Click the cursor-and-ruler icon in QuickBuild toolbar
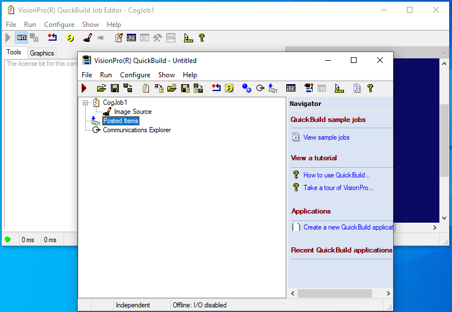Image resolution: width=452 pixels, height=312 pixels. pyautogui.click(x=339, y=88)
